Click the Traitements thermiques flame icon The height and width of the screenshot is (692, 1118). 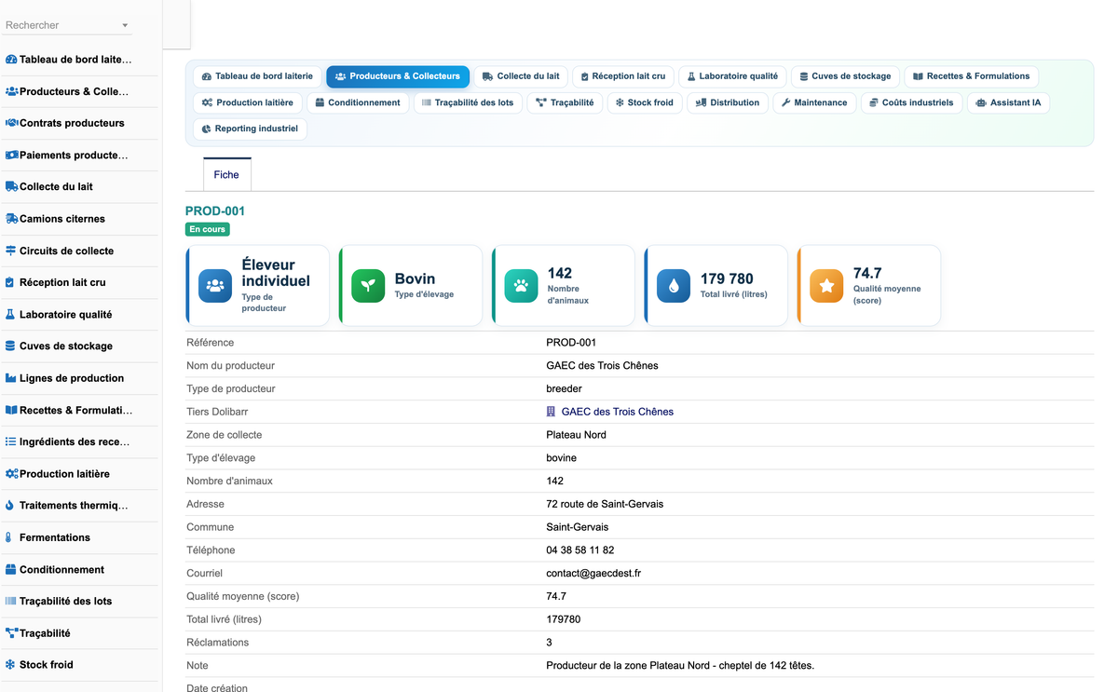pos(9,506)
